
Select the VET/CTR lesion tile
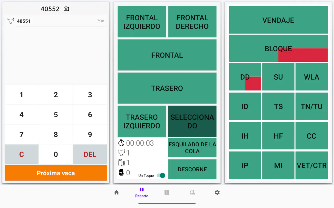point(312,165)
